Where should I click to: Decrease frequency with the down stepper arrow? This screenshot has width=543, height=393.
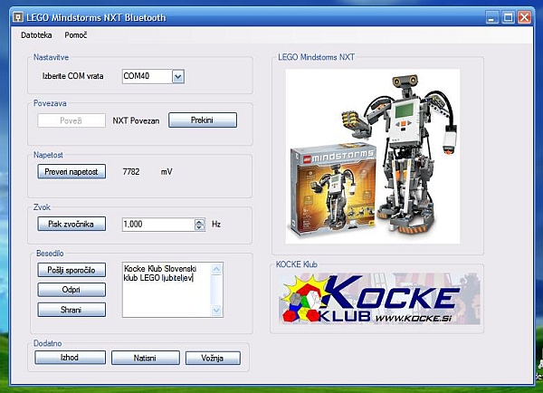tap(199, 227)
